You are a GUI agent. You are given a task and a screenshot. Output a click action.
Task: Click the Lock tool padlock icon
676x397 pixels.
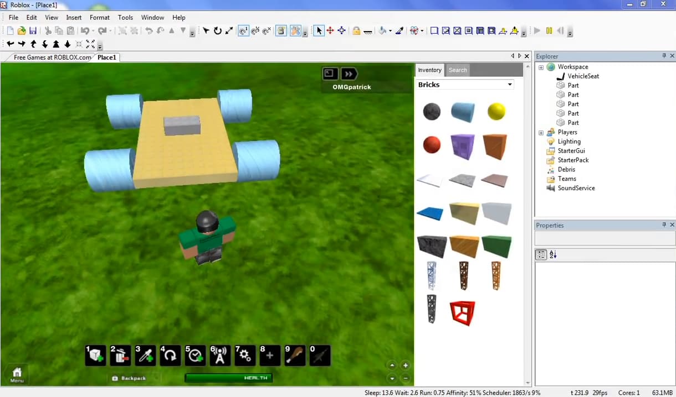[356, 31]
